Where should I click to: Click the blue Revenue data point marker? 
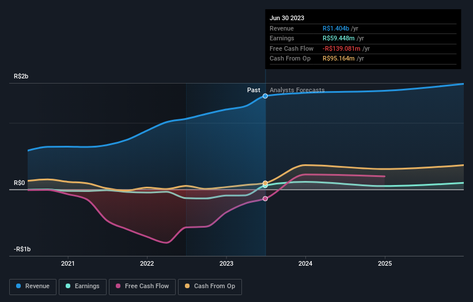point(265,96)
